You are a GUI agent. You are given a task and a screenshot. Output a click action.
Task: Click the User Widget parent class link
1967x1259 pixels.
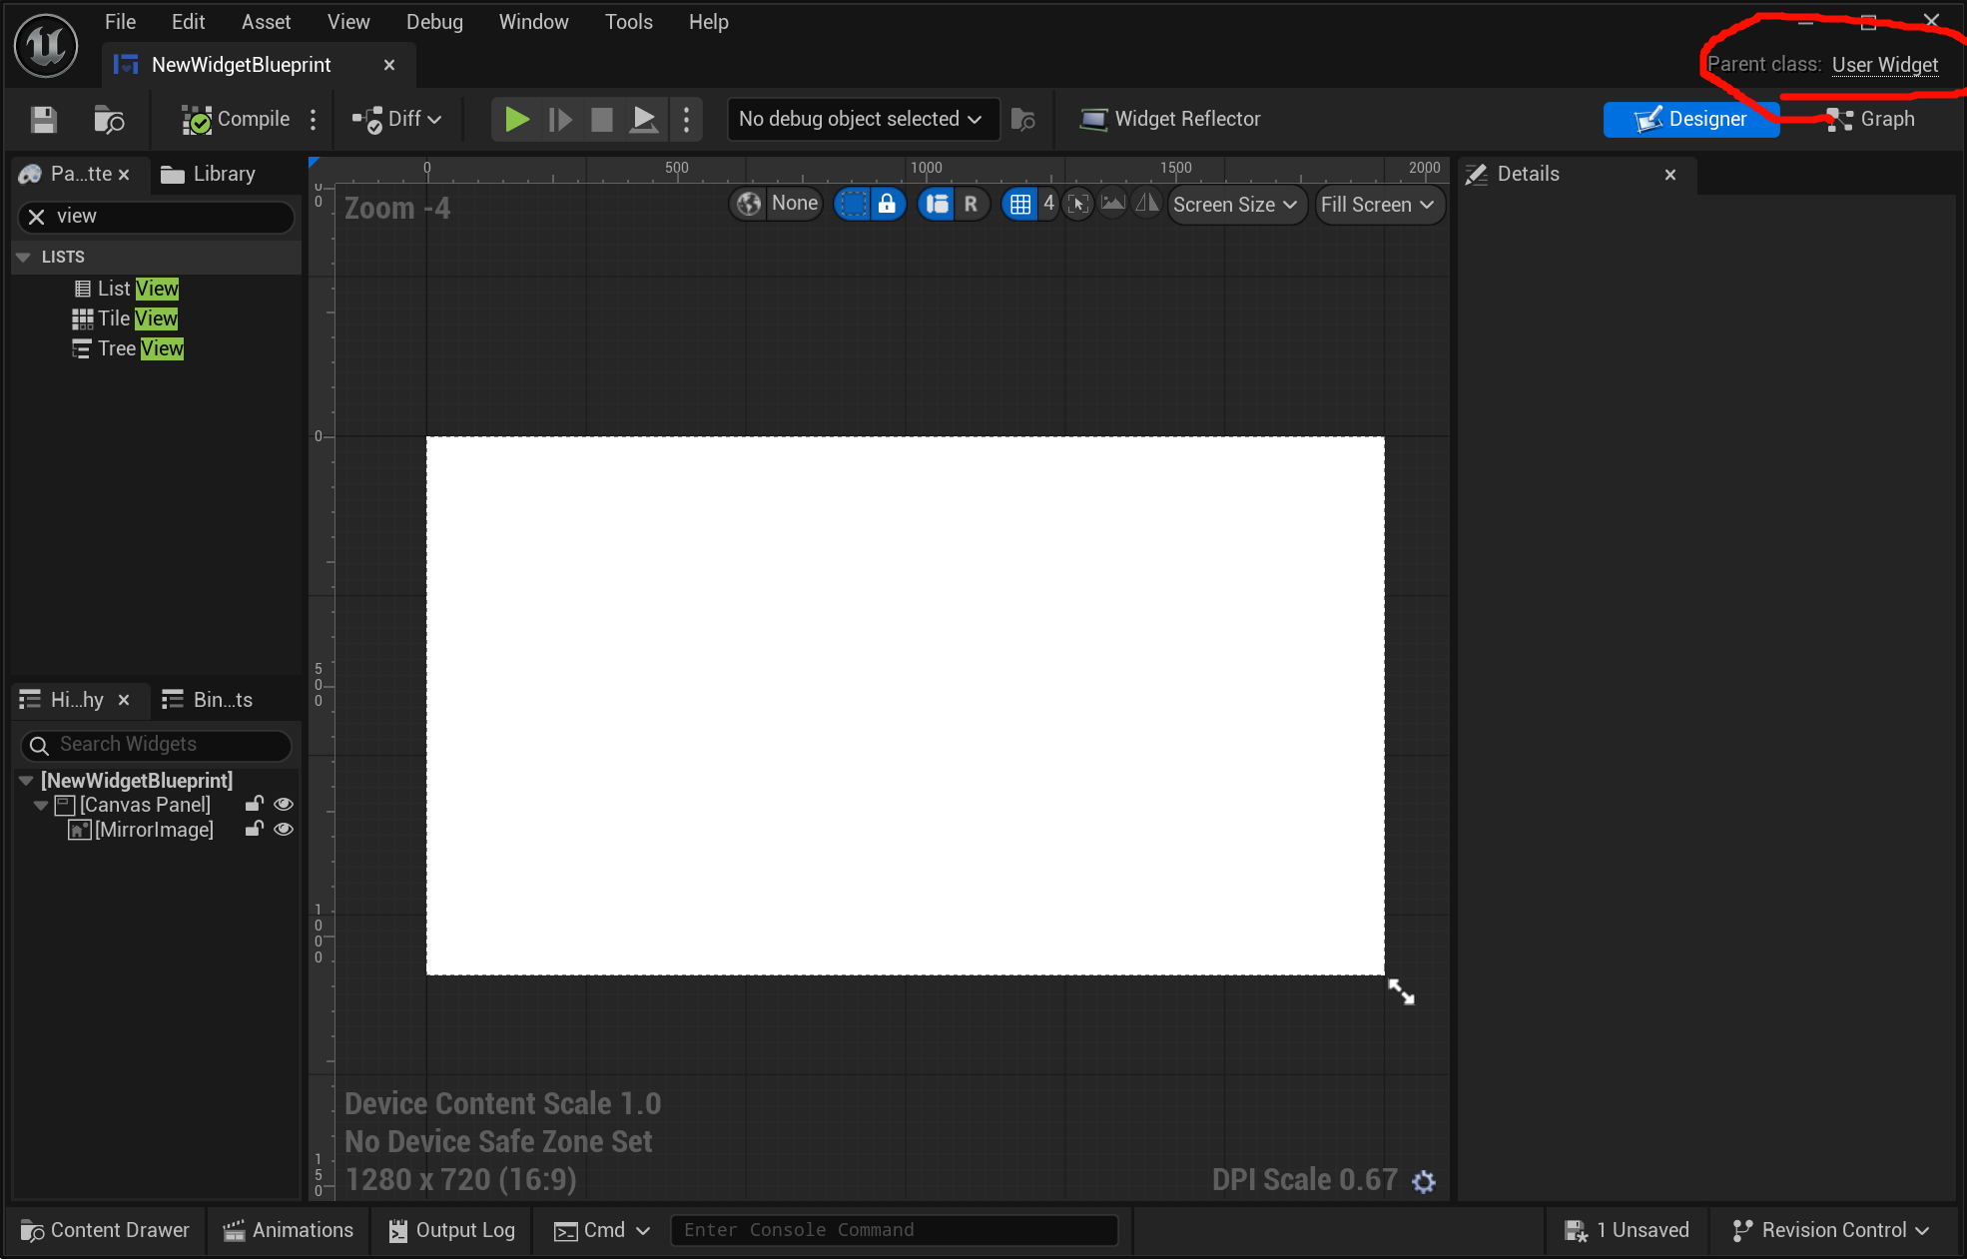click(x=1884, y=65)
